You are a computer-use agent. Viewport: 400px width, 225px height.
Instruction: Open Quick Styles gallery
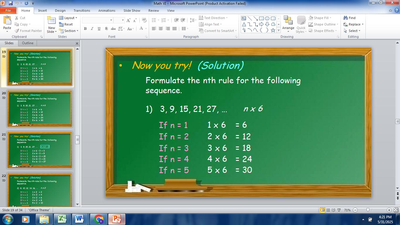click(301, 24)
